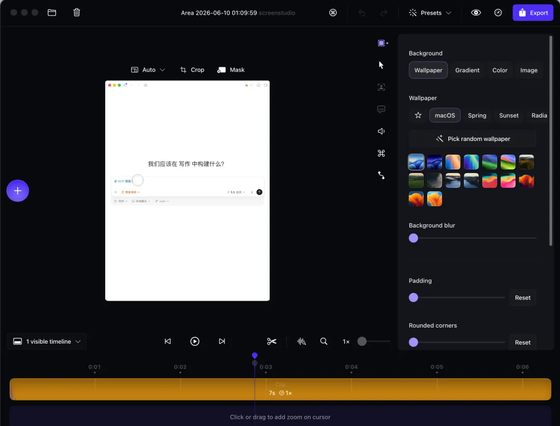Choose the green-blue vertical stripes wallpaper

pos(471,162)
